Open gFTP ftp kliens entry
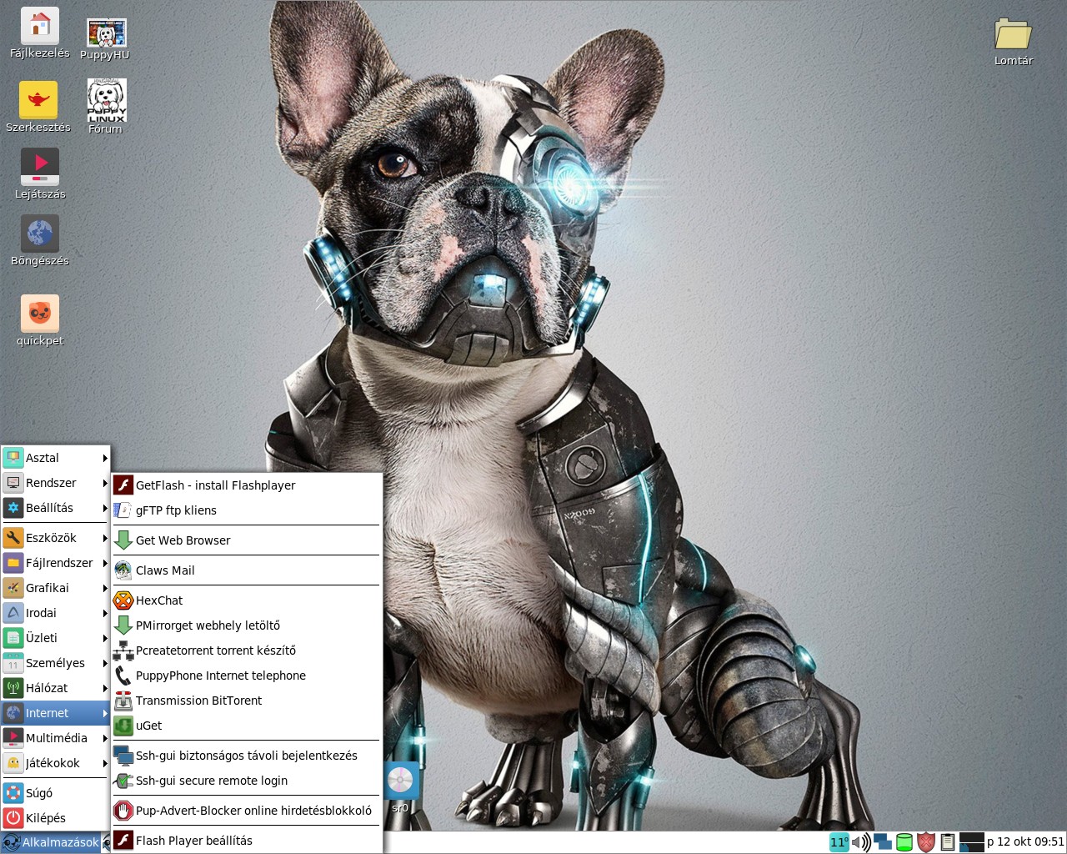This screenshot has width=1067, height=854. [x=248, y=510]
